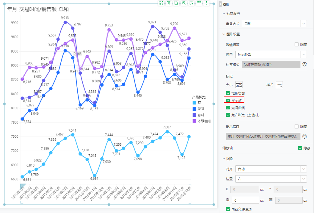This screenshot has height=213, width=314.
Task: Click the legend 宽 width input
Action: (246, 200)
